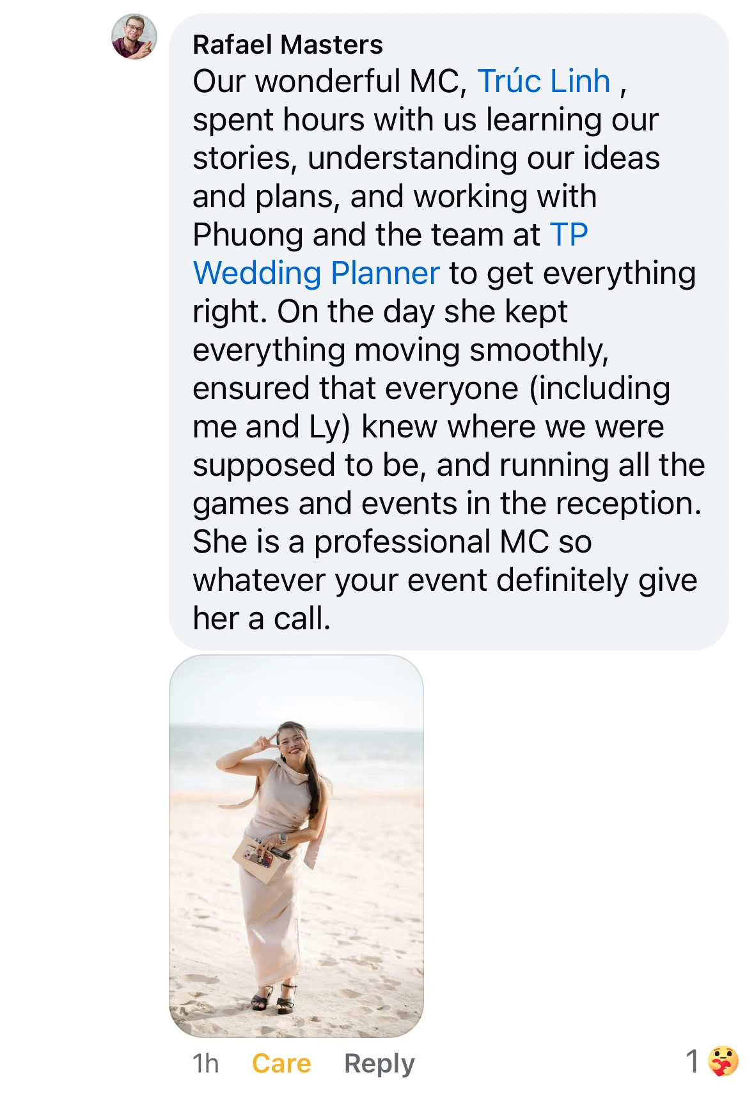Open the "Wedding Planner" page link
The image size is (754, 1100).
(316, 273)
